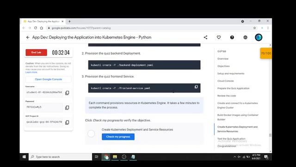Show hidden system tray icons

[234, 157]
